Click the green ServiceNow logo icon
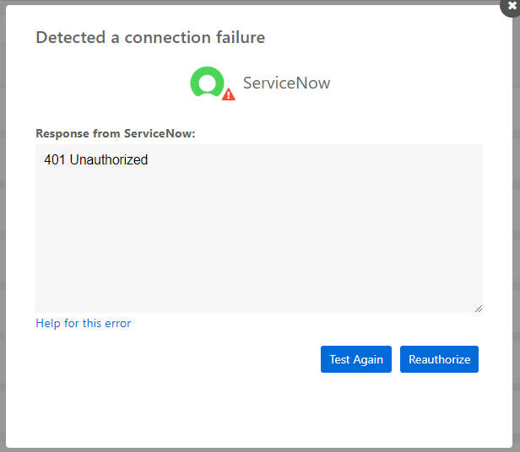 pyautogui.click(x=207, y=82)
